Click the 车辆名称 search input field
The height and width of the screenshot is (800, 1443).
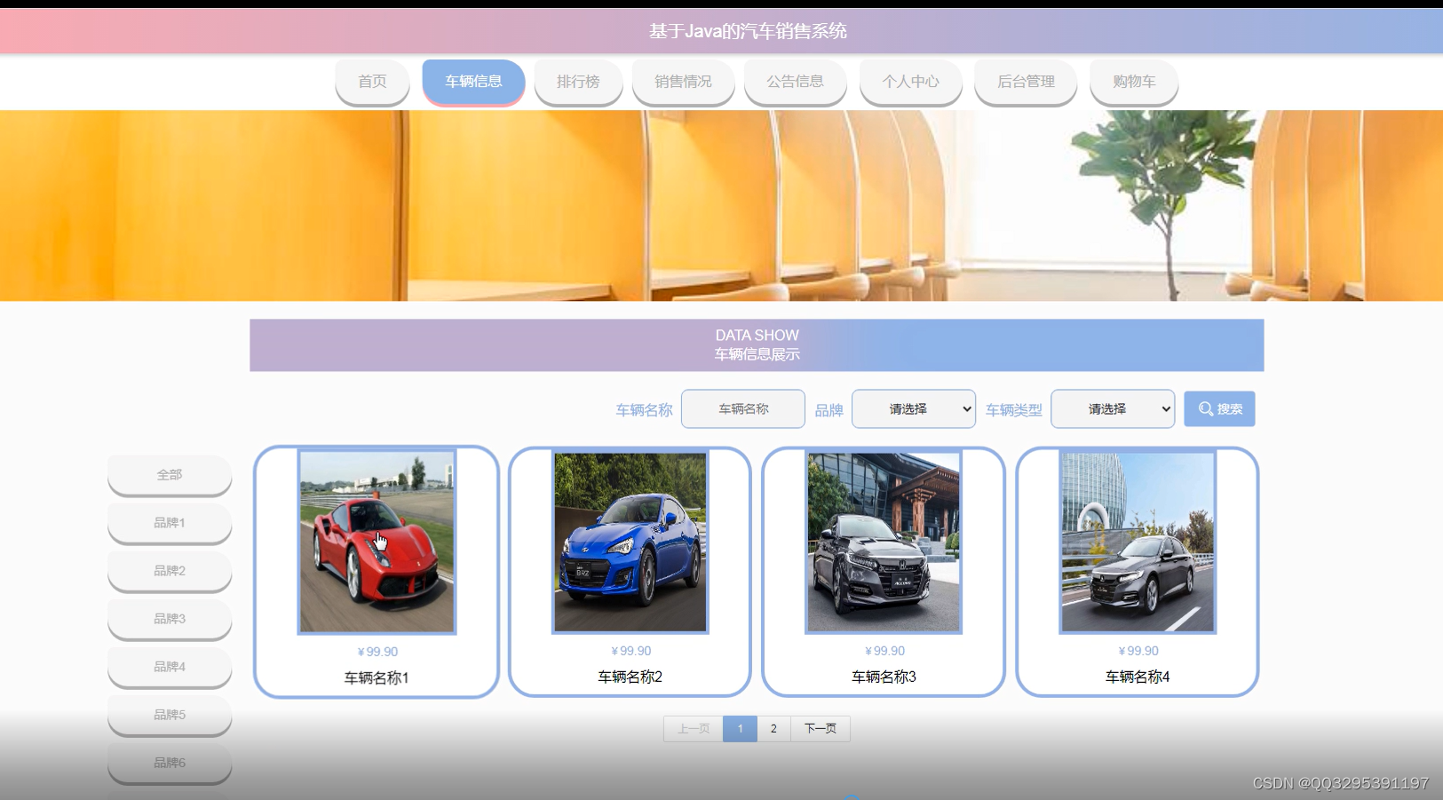tap(743, 409)
